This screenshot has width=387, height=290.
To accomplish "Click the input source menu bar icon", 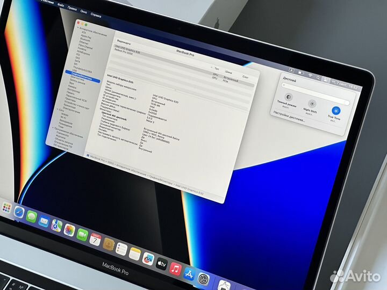I will 291,70.
